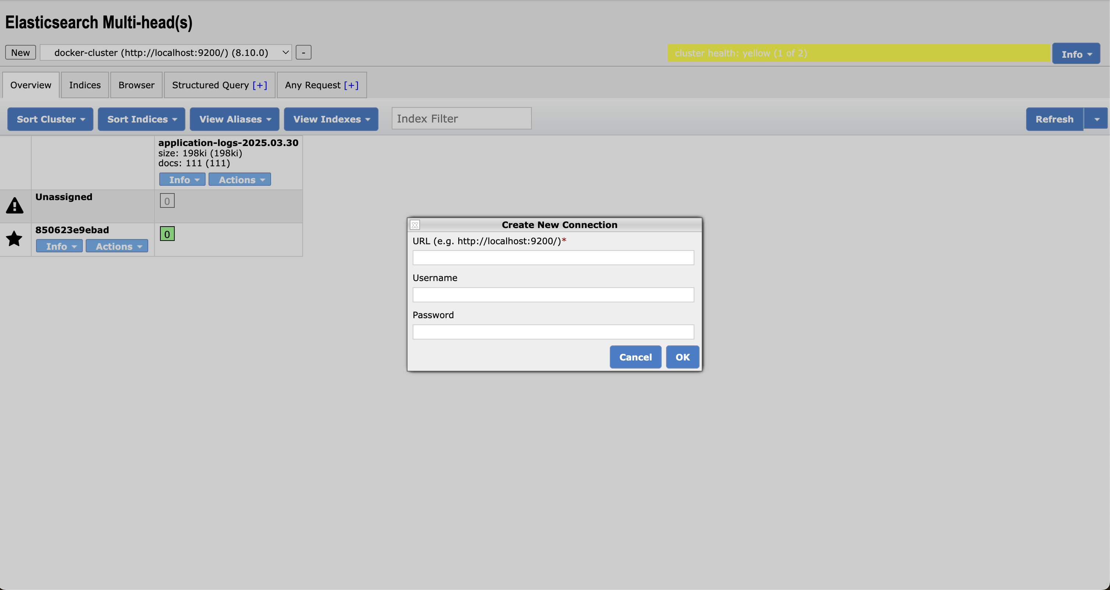This screenshot has width=1110, height=590.
Task: Open the top-right cluster Info dropdown
Action: coord(1076,54)
